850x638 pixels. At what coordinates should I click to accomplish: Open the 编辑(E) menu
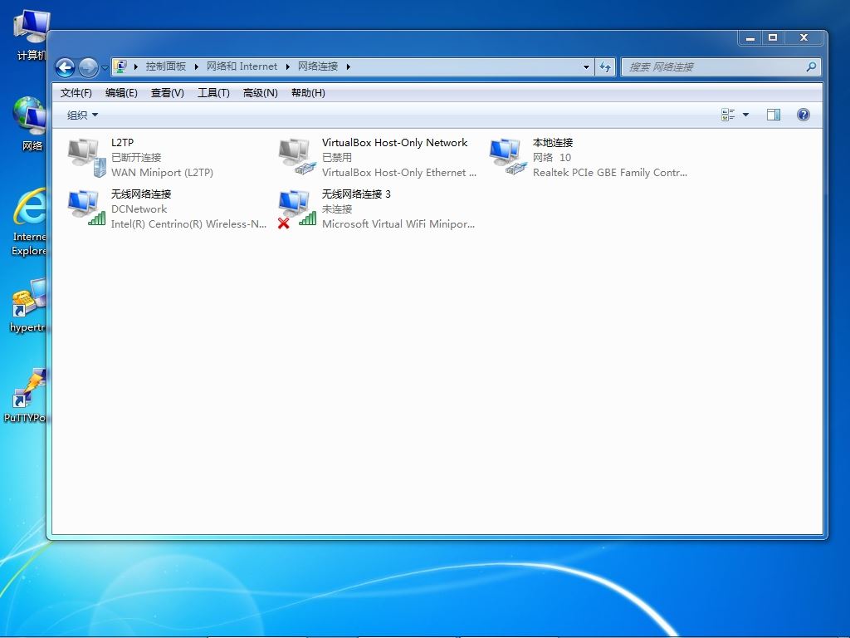121,93
